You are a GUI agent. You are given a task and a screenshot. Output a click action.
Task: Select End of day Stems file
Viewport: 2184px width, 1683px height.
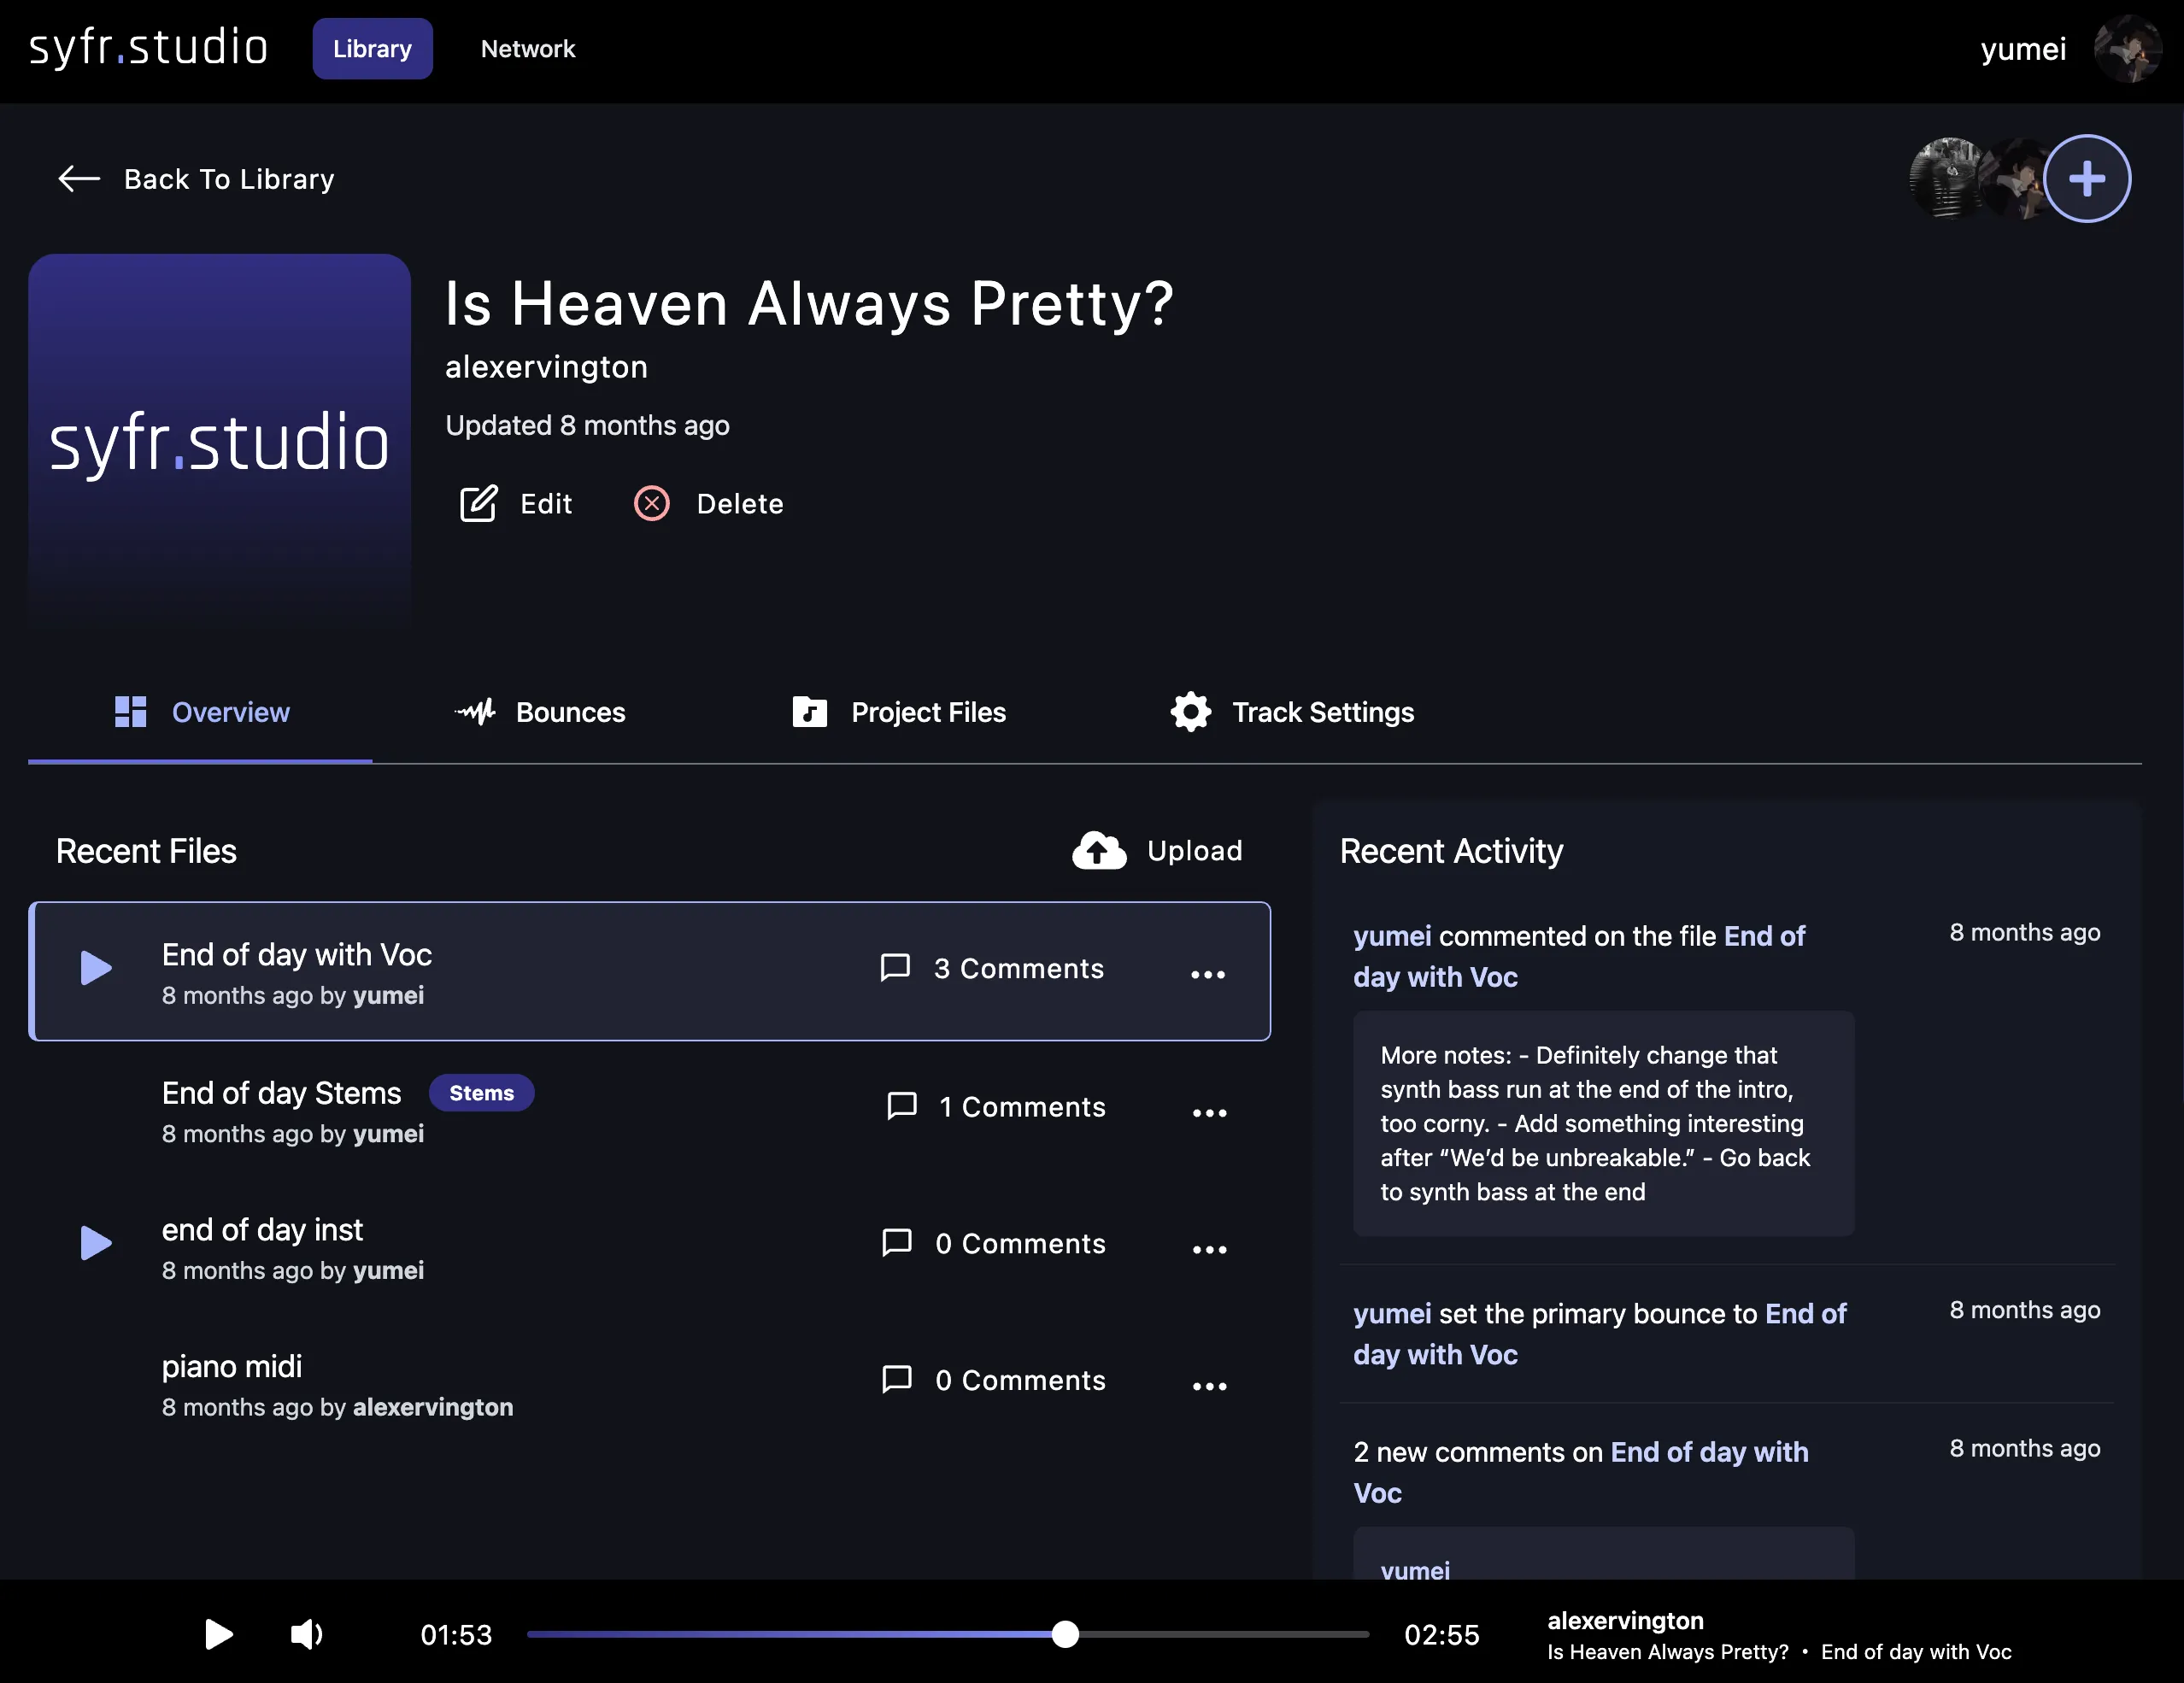click(281, 1092)
